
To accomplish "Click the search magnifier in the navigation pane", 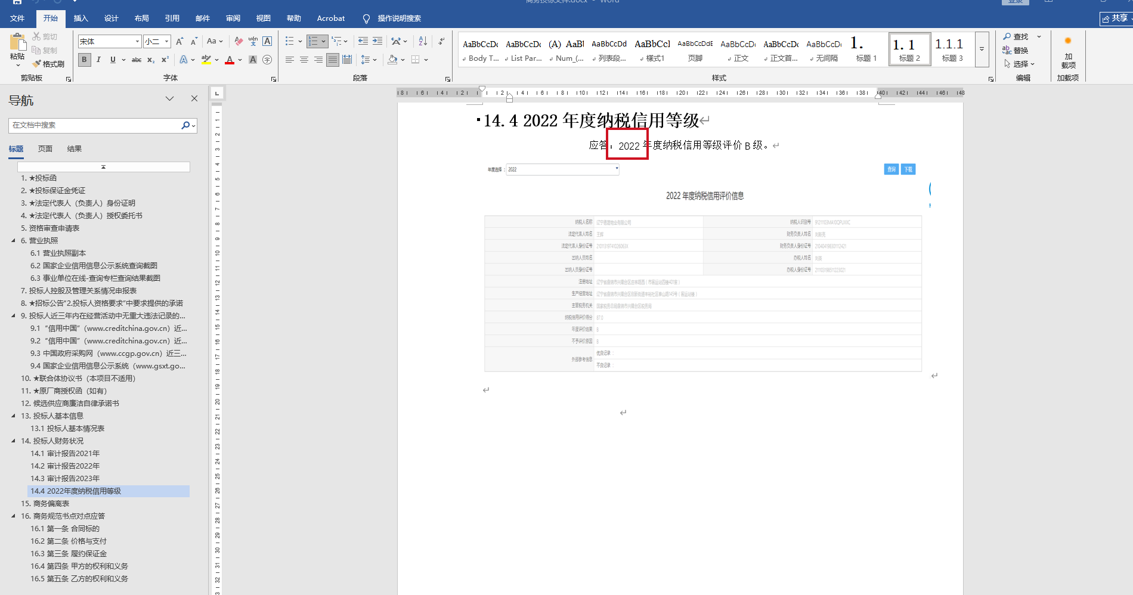I will tap(185, 125).
